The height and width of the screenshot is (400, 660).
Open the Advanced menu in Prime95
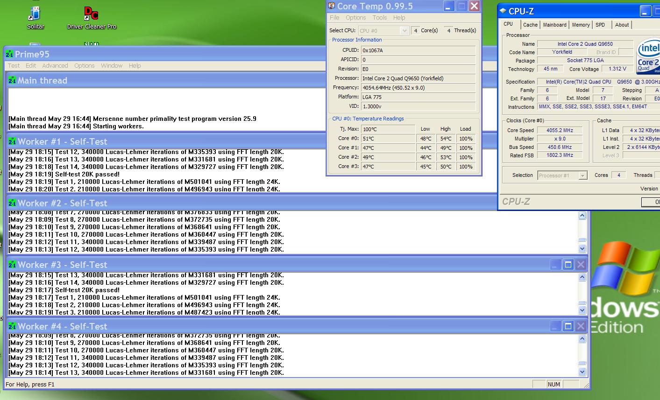pos(55,66)
